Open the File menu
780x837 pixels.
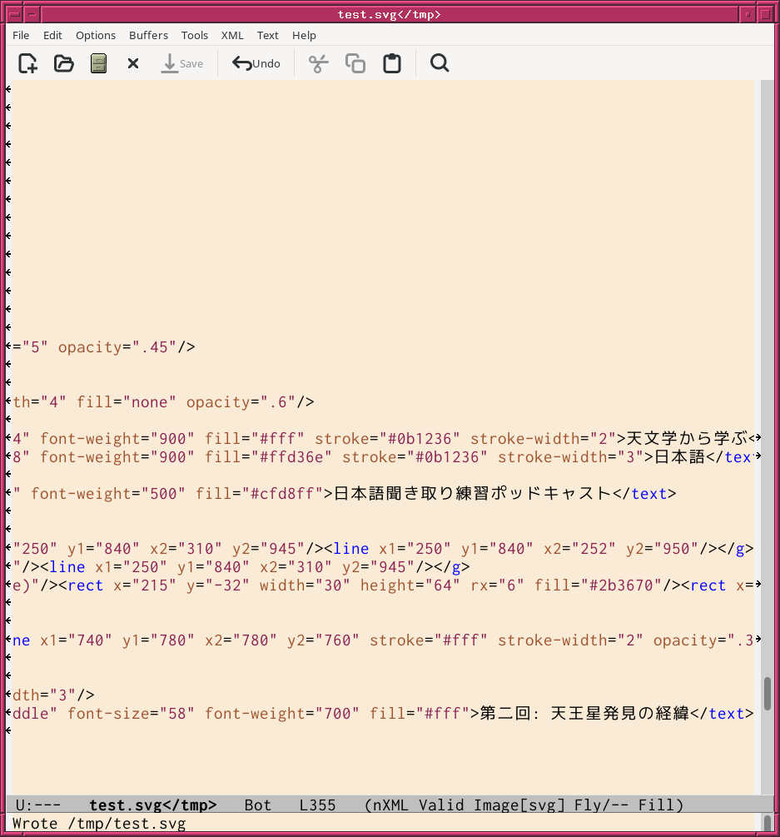pyautogui.click(x=21, y=35)
